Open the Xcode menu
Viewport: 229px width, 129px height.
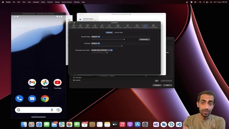[x=8, y=2]
